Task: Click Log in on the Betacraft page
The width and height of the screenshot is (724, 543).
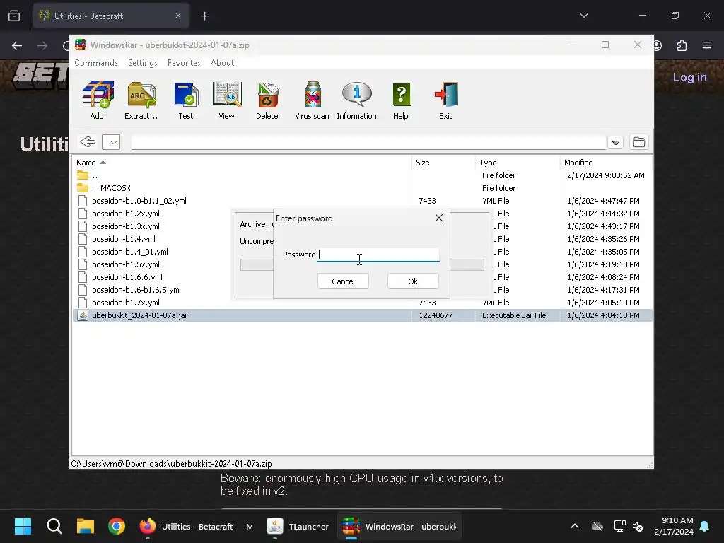Action: click(x=689, y=77)
